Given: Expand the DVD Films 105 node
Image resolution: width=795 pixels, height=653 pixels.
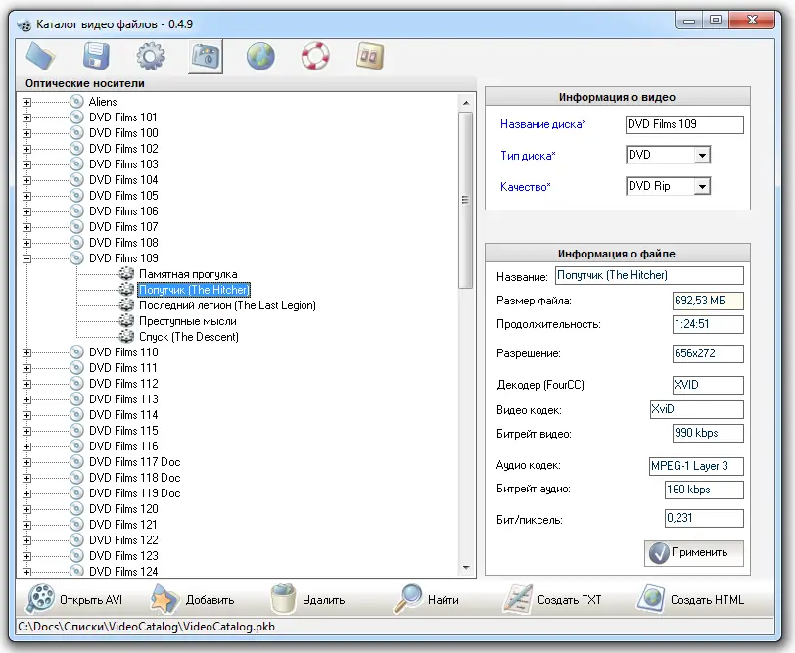Looking at the screenshot, I should [x=26, y=196].
